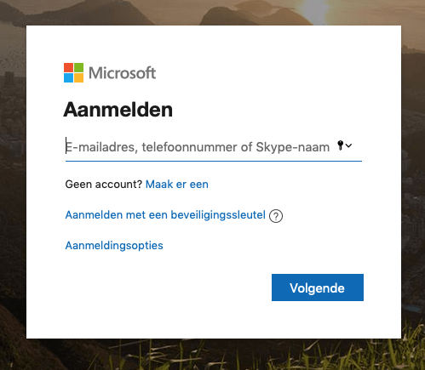This screenshot has height=370, width=425.
Task: Click the red square of the Microsoft logo
Action: point(68,67)
